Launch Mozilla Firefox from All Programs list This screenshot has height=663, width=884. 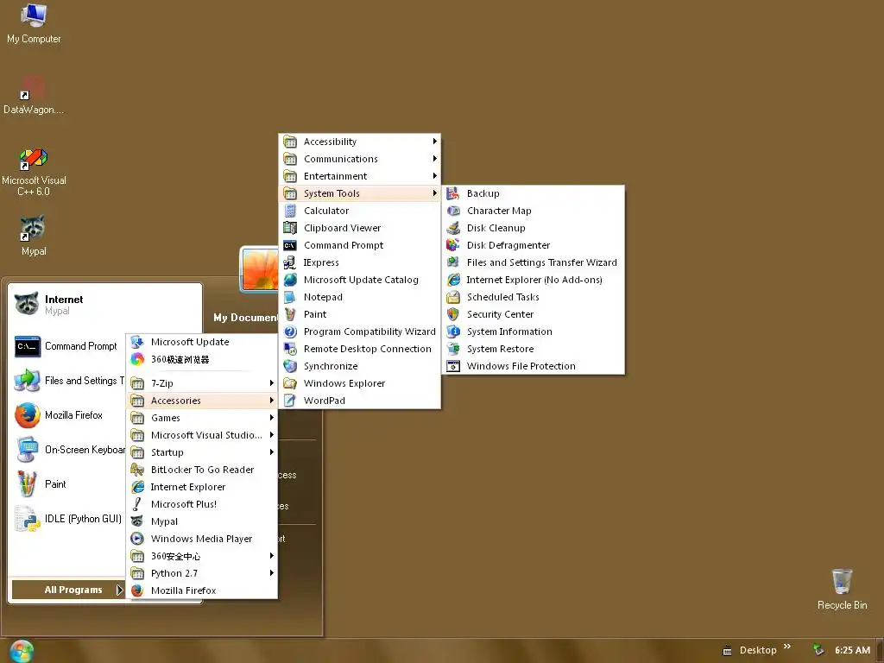[x=202, y=590]
